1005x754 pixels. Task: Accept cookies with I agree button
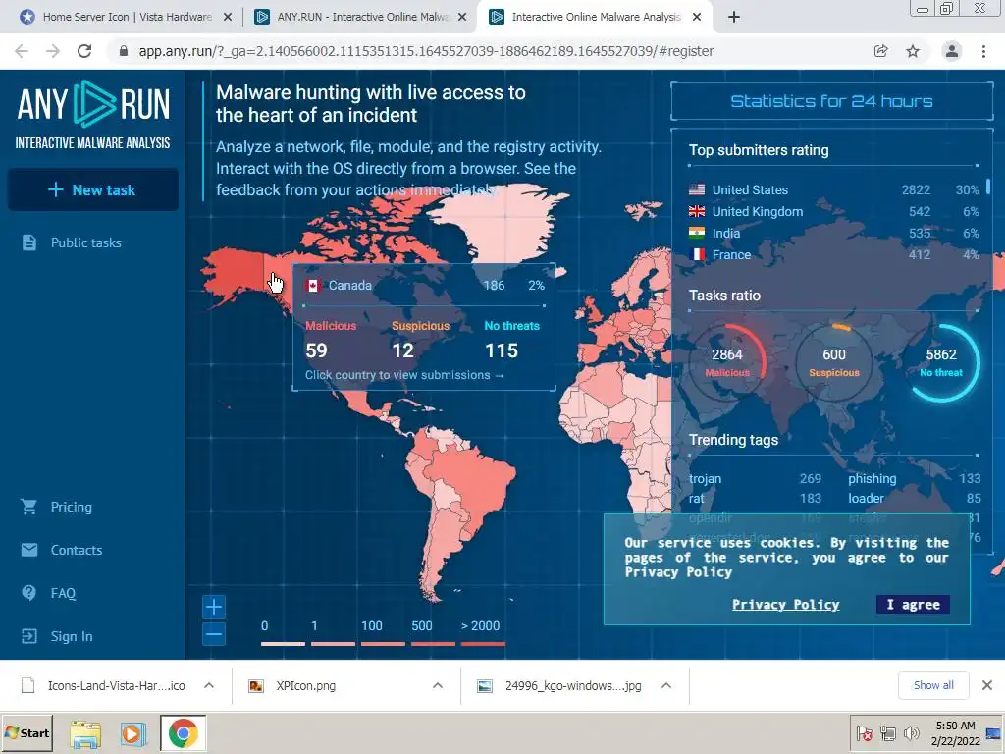913,604
